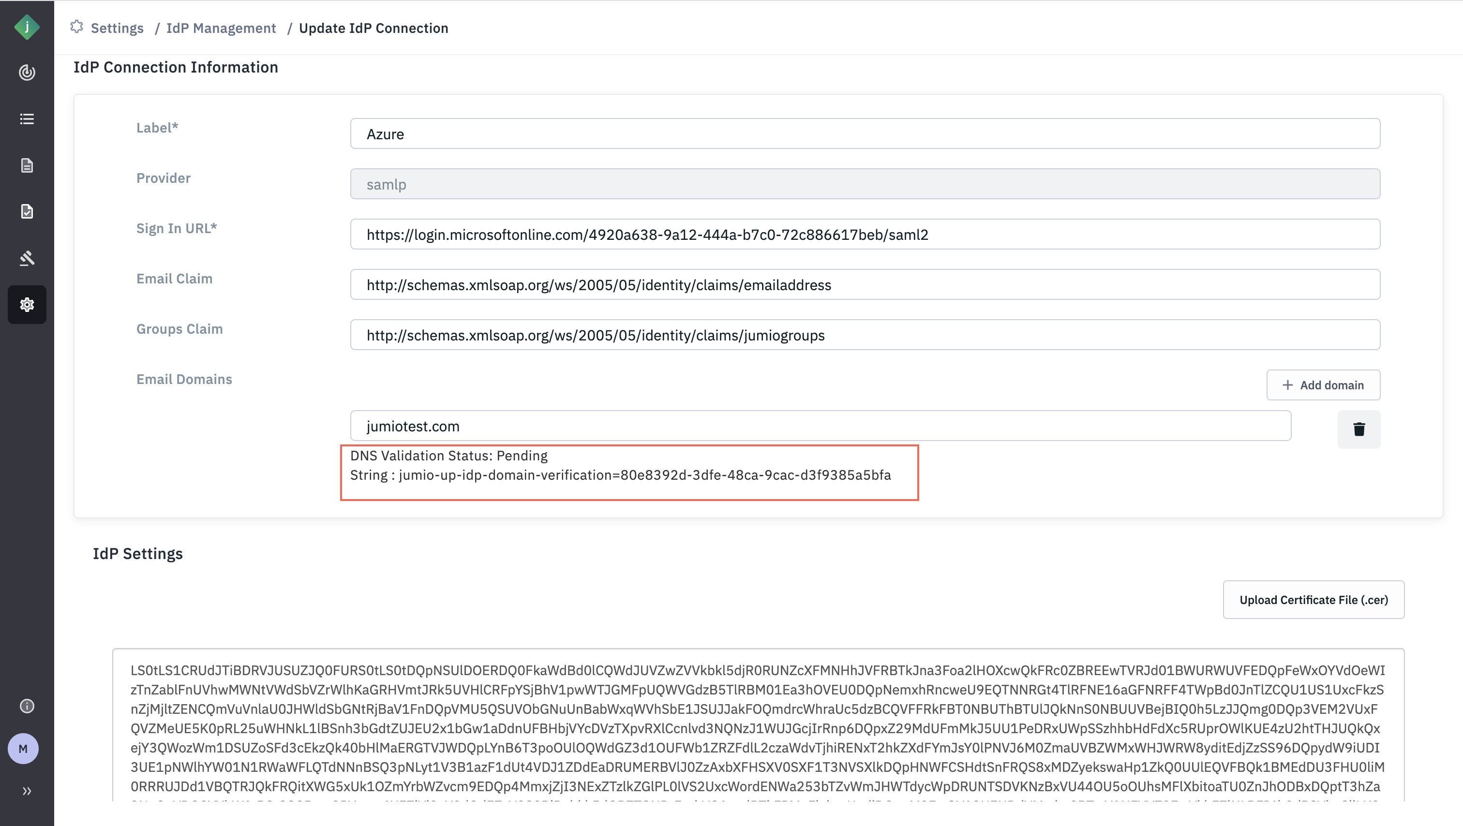Click the Sign In URL input field
The image size is (1463, 826).
pyautogui.click(x=865, y=235)
